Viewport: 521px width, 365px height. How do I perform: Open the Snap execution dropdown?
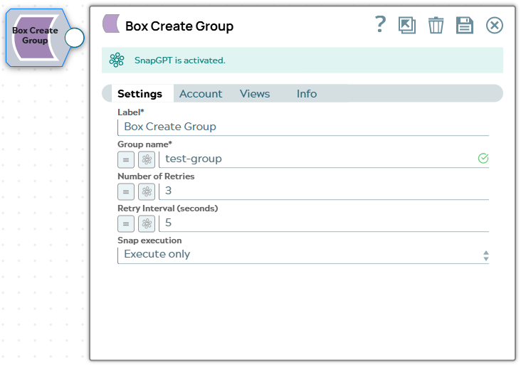[303, 255]
